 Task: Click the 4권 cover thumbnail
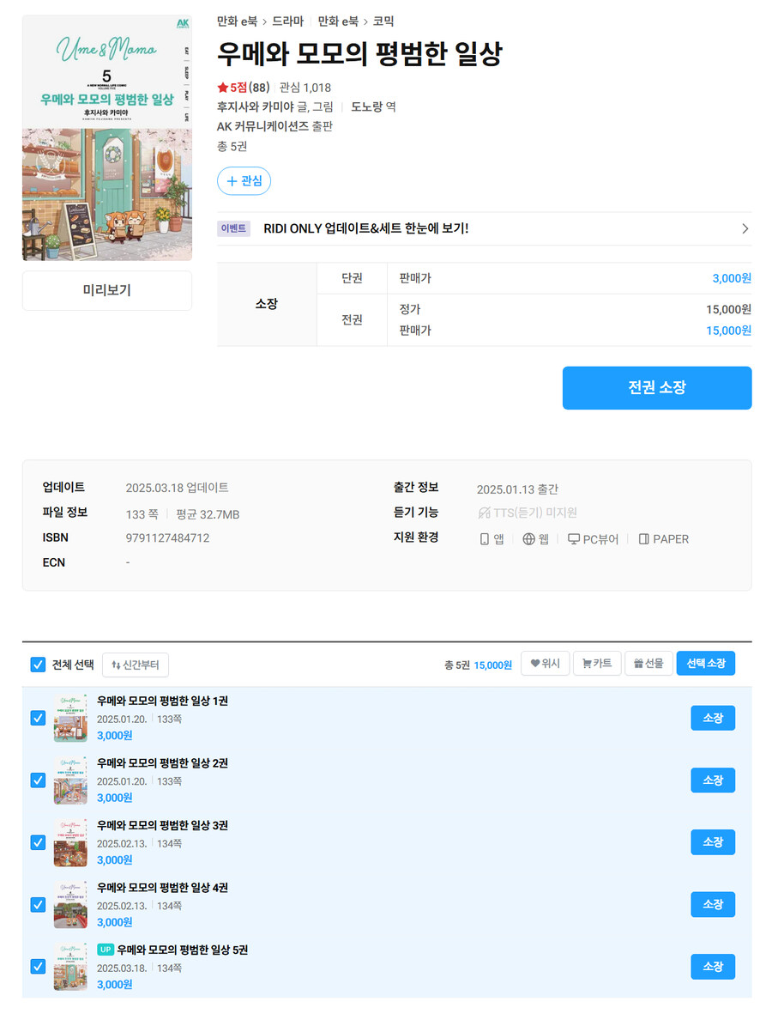70,904
